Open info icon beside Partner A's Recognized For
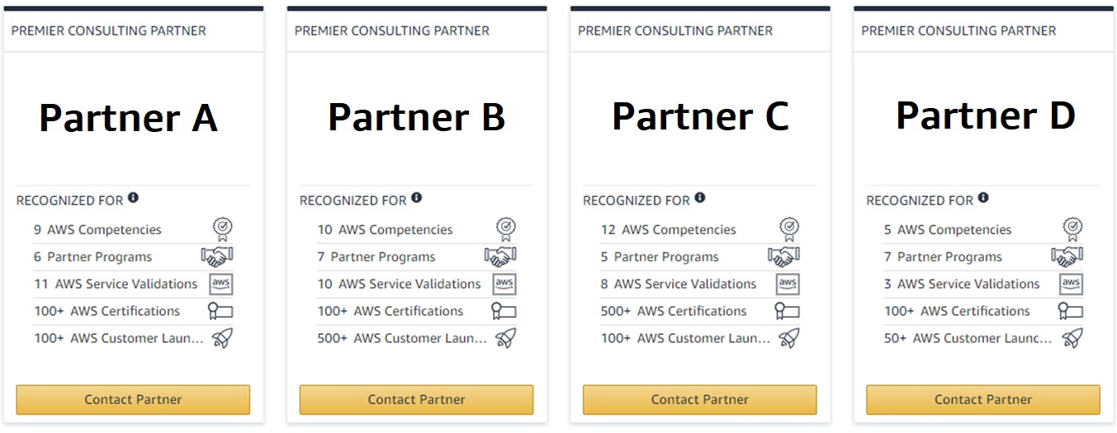This screenshot has width=1117, height=433. click(x=133, y=198)
